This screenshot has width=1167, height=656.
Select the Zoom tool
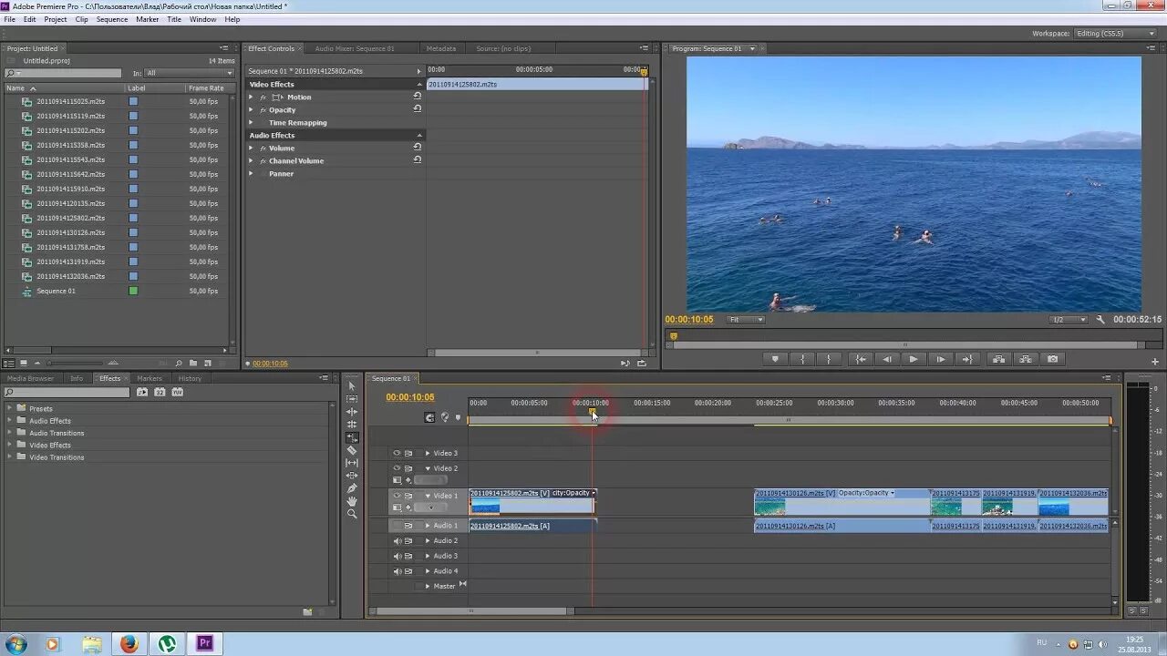tap(352, 514)
